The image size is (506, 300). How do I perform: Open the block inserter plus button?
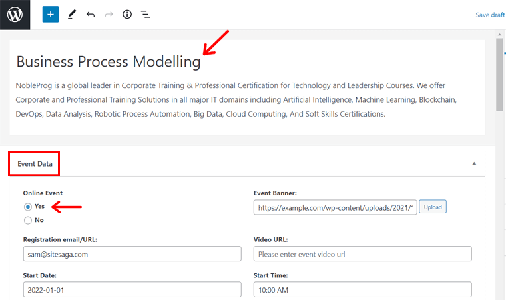click(x=51, y=14)
